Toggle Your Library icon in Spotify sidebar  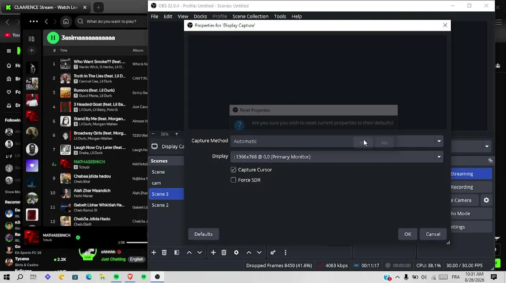(32, 39)
